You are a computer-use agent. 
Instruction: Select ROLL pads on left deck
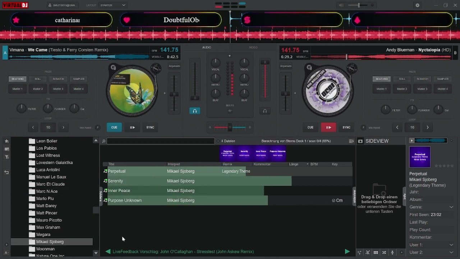(38, 79)
